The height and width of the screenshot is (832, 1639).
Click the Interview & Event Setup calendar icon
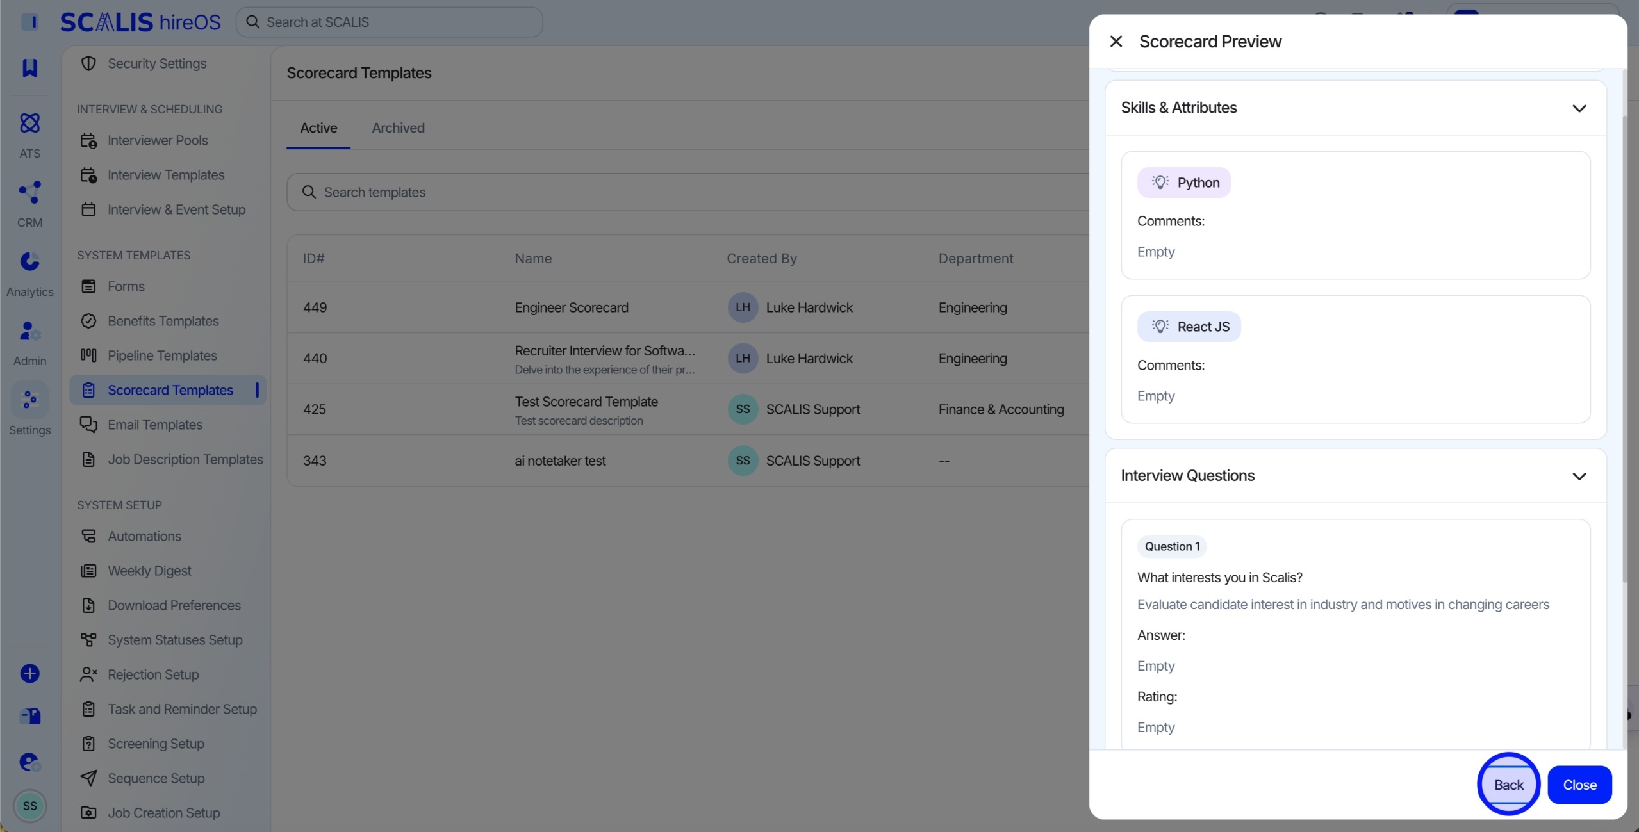(x=88, y=209)
